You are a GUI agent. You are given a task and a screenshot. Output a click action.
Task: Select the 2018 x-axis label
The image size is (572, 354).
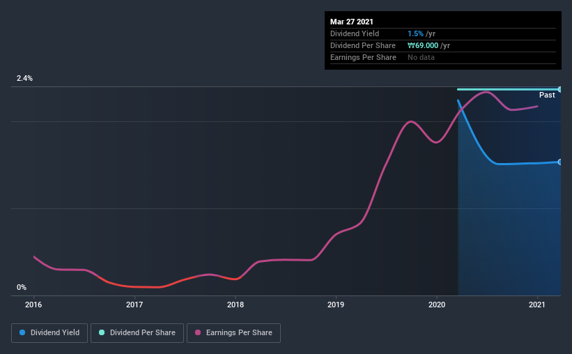click(x=235, y=305)
